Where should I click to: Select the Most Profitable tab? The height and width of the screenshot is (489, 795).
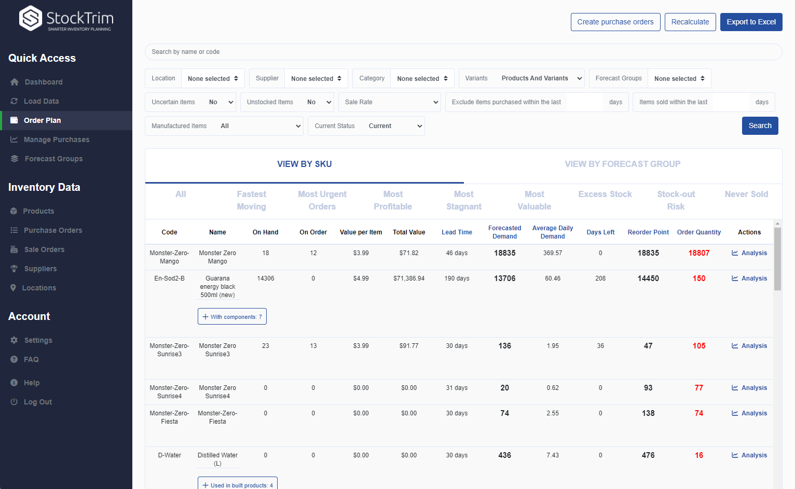click(x=393, y=200)
